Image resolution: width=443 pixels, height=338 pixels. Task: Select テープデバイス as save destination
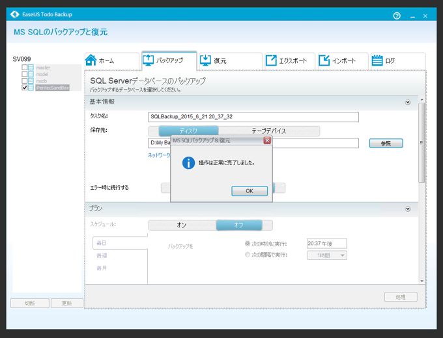[x=268, y=131]
